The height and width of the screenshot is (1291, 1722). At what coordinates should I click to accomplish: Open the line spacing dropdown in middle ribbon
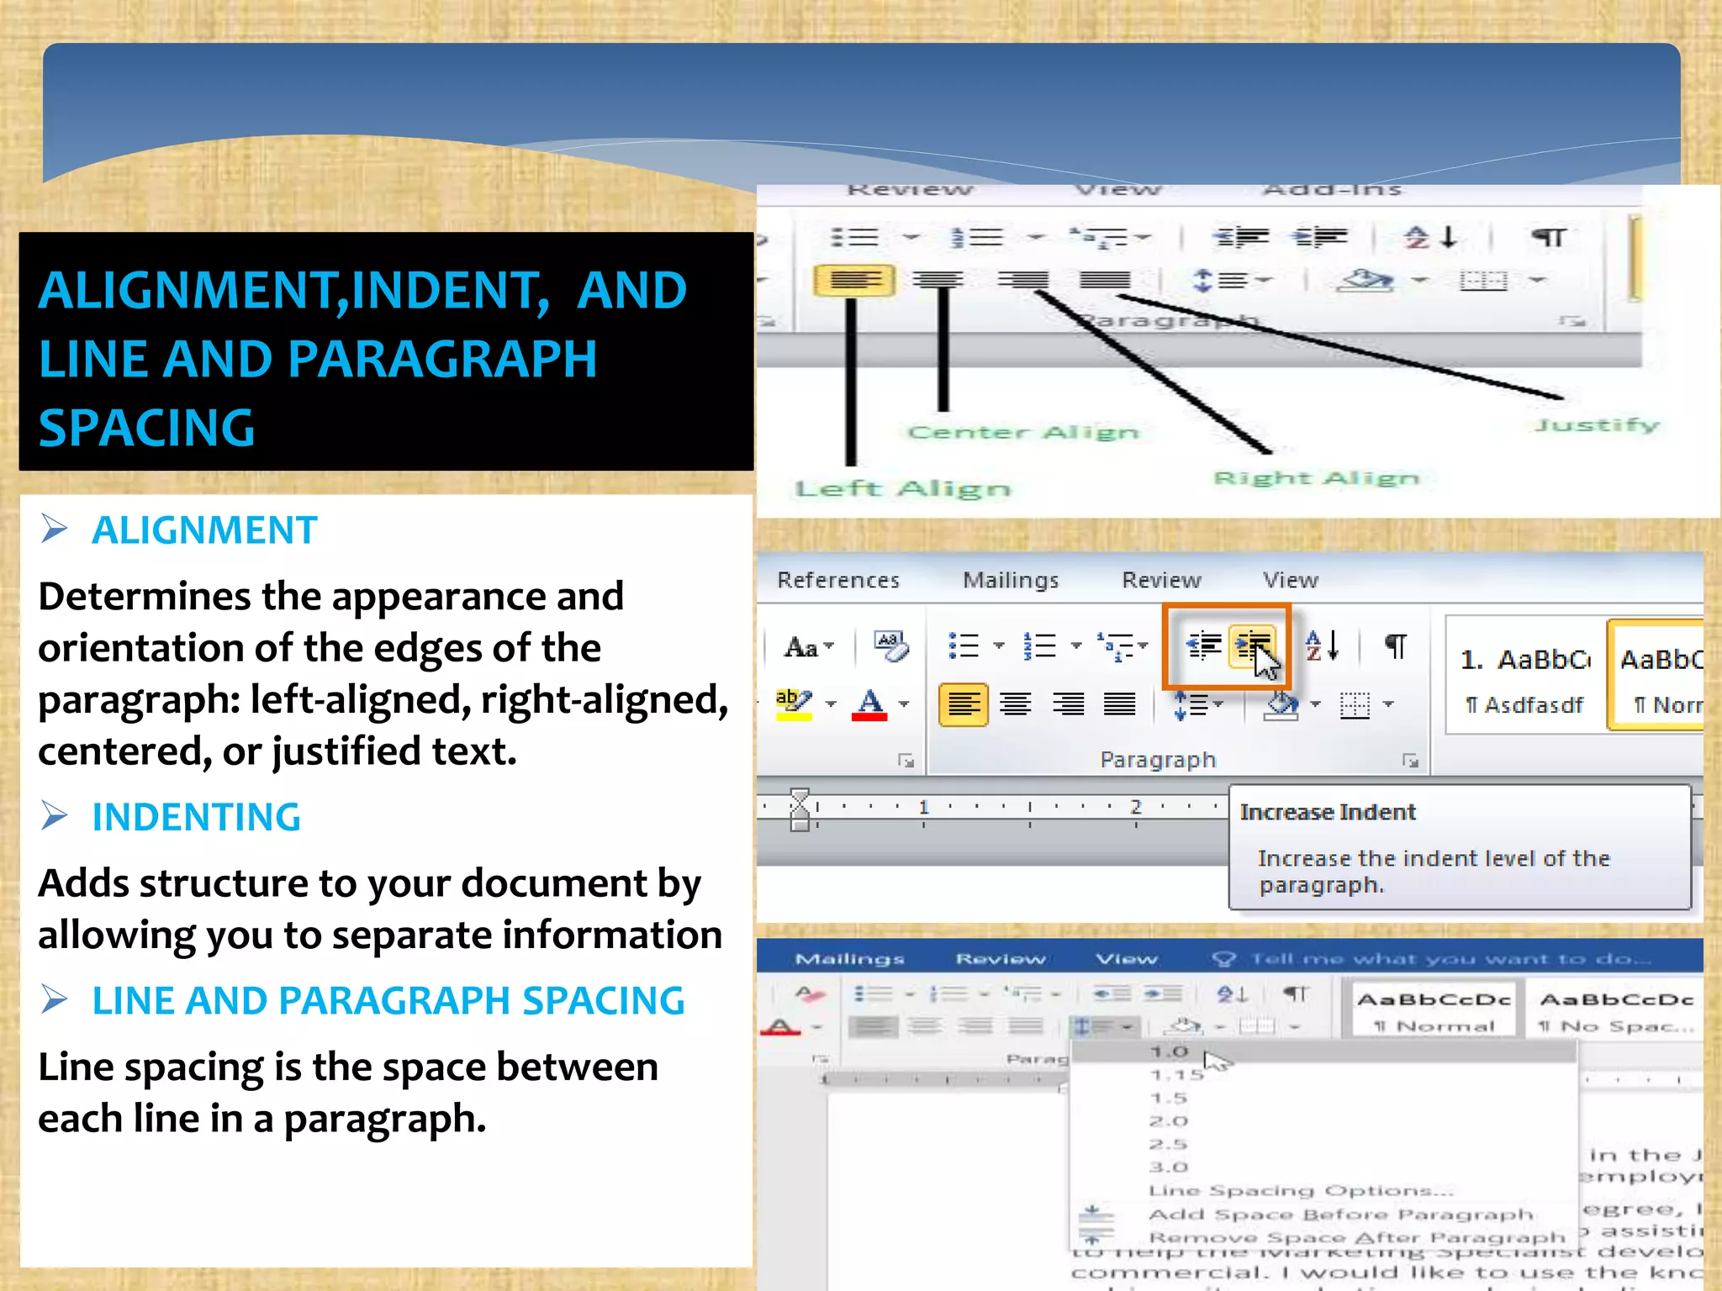click(1198, 704)
